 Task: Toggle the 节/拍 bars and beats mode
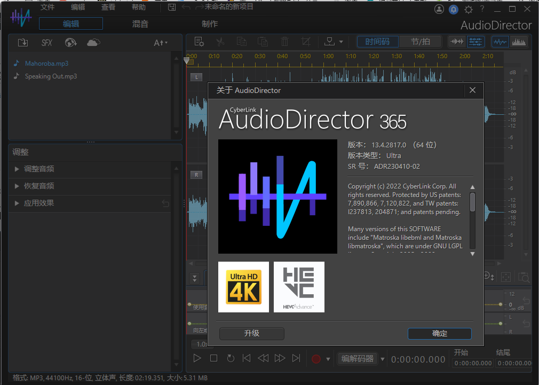tap(421, 42)
